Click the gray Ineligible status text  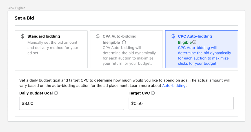click(111, 42)
